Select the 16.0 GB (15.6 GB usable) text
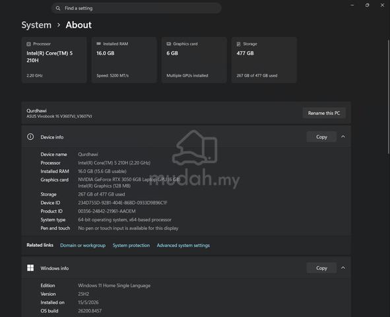The image size is (390, 317). (x=102, y=172)
